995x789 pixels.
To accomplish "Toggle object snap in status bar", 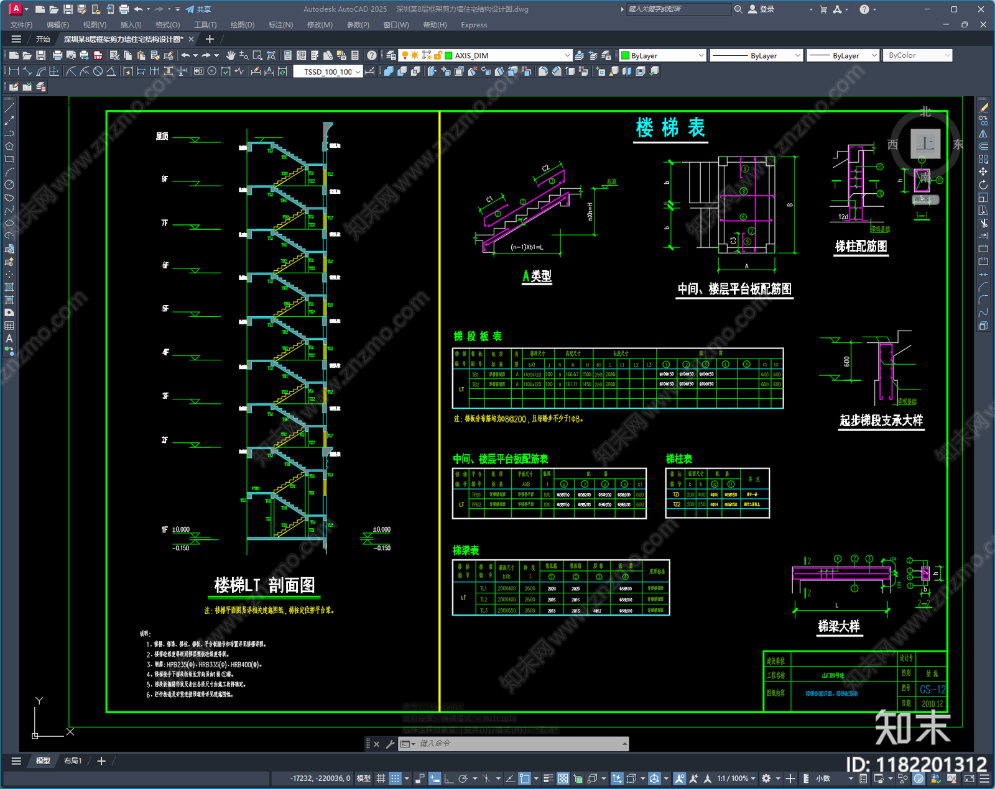I will click(525, 778).
